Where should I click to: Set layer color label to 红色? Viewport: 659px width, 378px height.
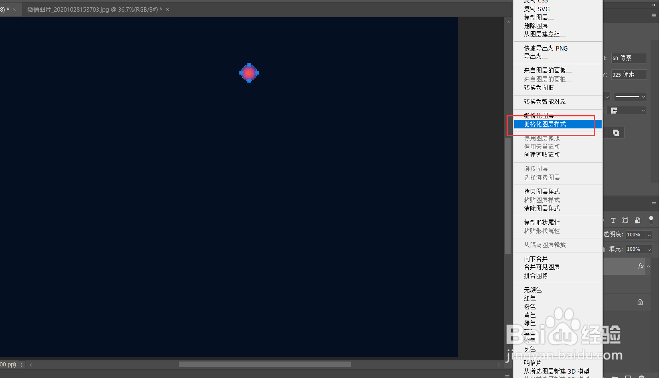[530, 298]
